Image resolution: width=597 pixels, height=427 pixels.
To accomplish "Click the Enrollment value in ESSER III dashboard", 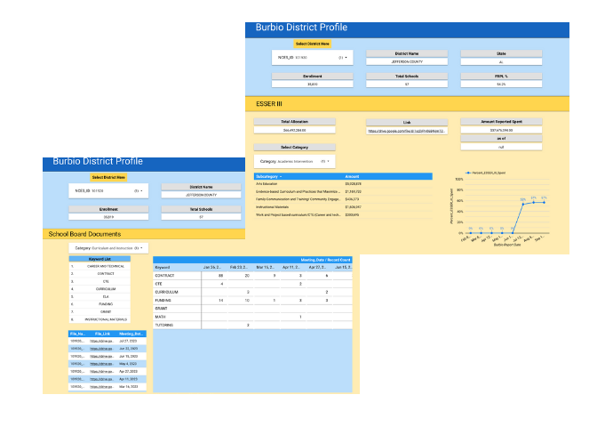I will 312,85.
